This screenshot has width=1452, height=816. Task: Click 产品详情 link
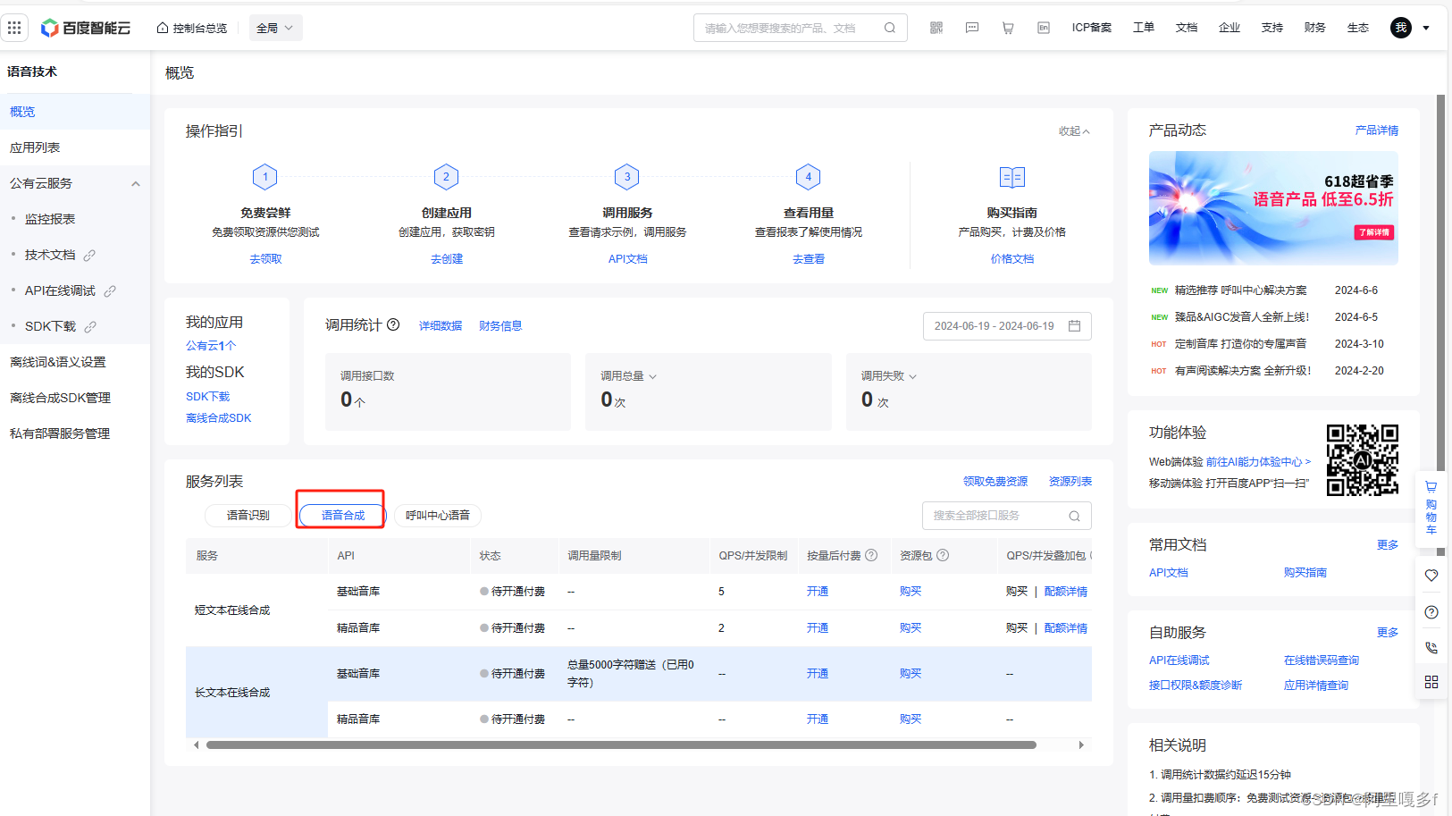point(1377,130)
